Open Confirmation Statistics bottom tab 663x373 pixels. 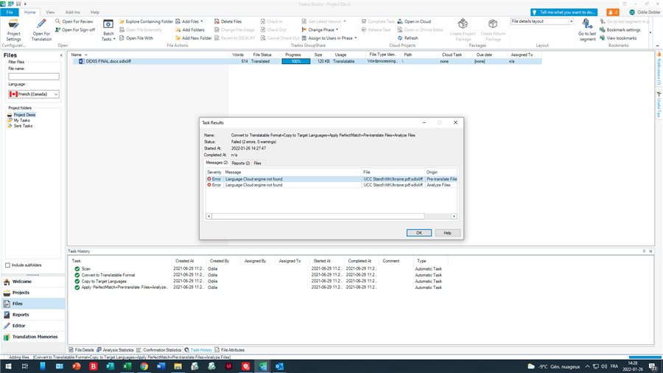click(x=158, y=350)
